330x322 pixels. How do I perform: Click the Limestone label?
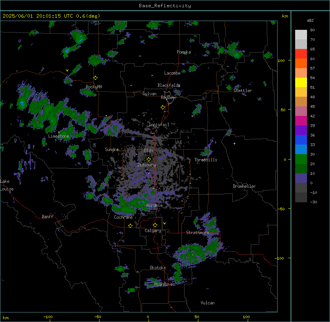(x=59, y=136)
